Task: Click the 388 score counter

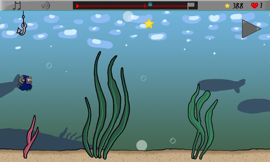Action: click(238, 6)
